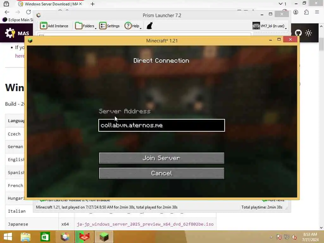Click Minecraft 1.21 last played status text
The height and width of the screenshot is (243, 324).
107,207
